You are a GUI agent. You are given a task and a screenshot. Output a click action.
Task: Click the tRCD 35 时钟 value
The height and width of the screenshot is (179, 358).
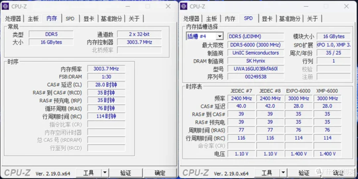pos(106,92)
